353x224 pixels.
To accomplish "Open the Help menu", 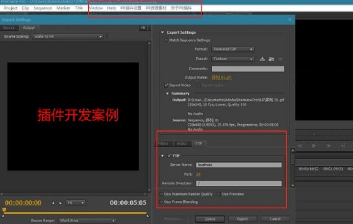I will point(111,8).
